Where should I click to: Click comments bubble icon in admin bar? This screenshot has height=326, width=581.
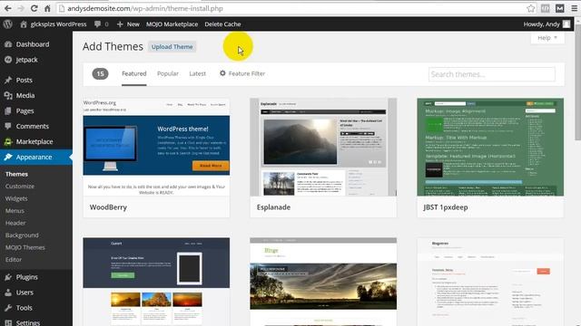(97, 24)
